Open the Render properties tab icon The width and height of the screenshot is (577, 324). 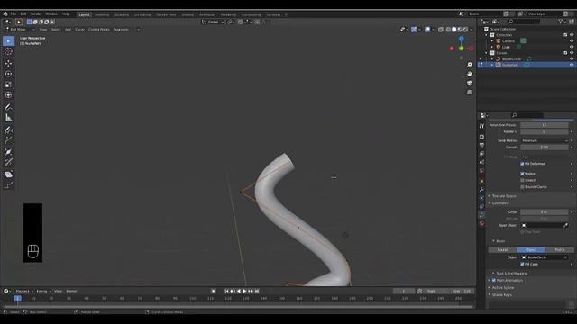[481, 137]
